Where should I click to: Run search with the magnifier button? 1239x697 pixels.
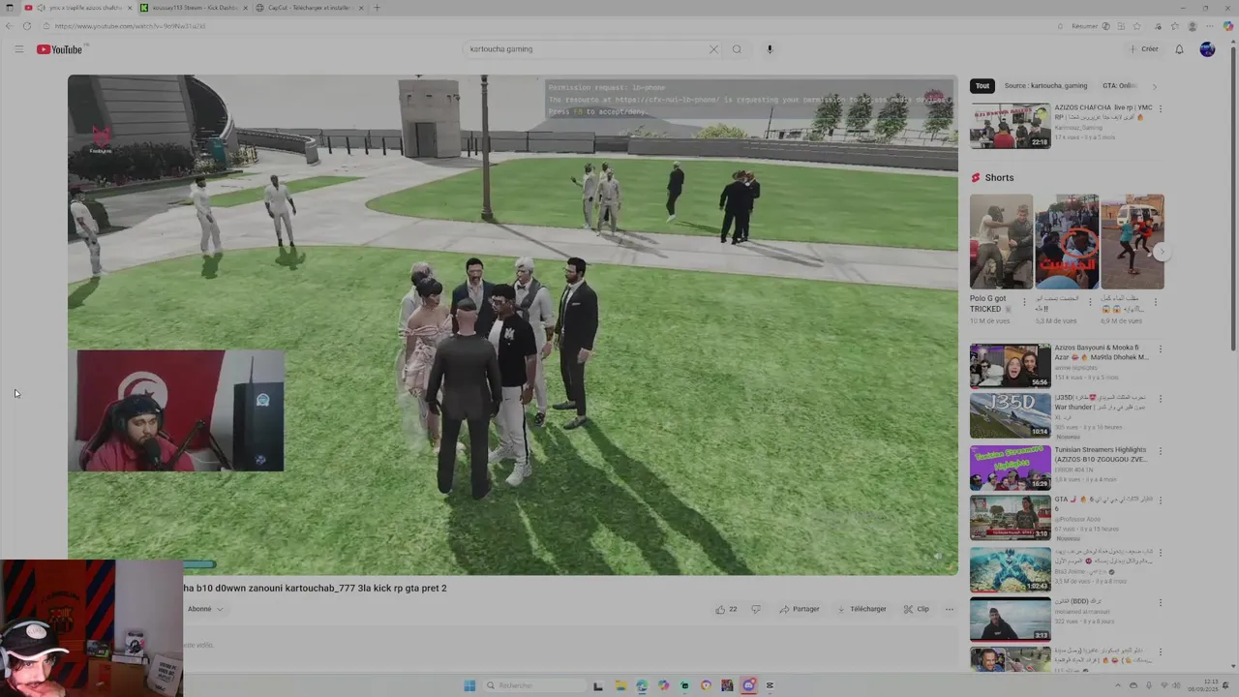737,49
